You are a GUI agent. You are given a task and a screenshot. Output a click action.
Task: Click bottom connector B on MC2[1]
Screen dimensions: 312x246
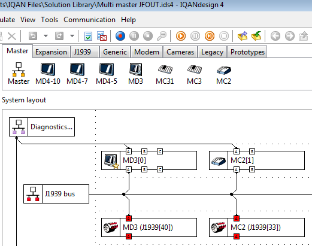(x=252, y=169)
